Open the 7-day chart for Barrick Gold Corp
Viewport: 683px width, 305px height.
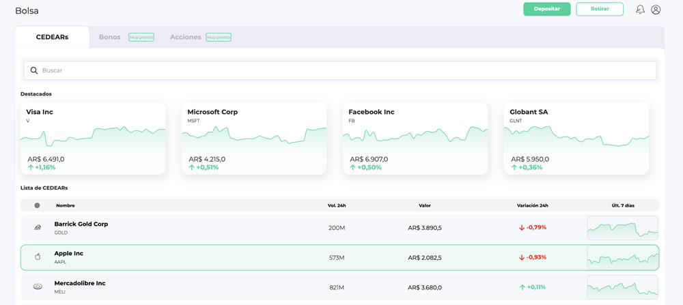pos(622,228)
